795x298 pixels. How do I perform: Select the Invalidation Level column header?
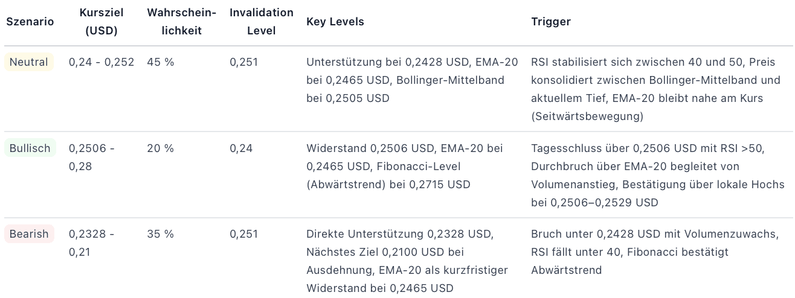tap(262, 22)
